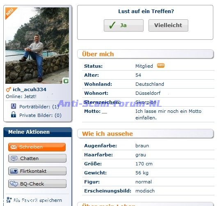
Task: Answer Vielleicht to the meeting question
Action: (168, 25)
